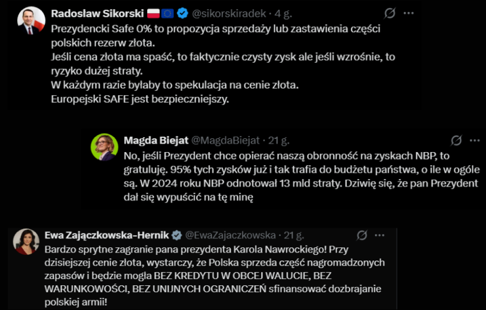Click the EU flag emoji beside Sikorski's name

click(167, 14)
